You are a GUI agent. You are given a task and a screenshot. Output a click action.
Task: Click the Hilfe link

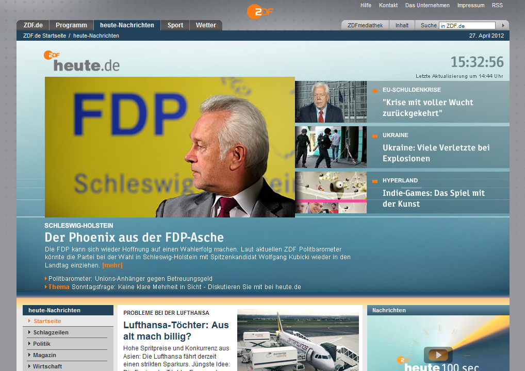tap(366, 5)
